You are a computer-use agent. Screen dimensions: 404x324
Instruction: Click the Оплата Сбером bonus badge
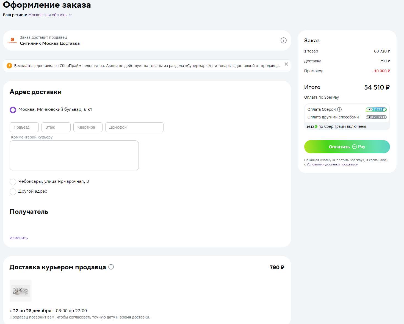coord(376,109)
